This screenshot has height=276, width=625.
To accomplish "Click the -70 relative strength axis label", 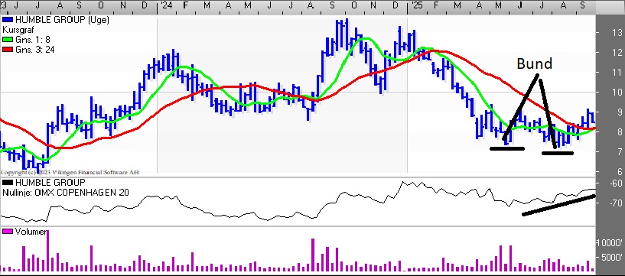I will click(615, 203).
